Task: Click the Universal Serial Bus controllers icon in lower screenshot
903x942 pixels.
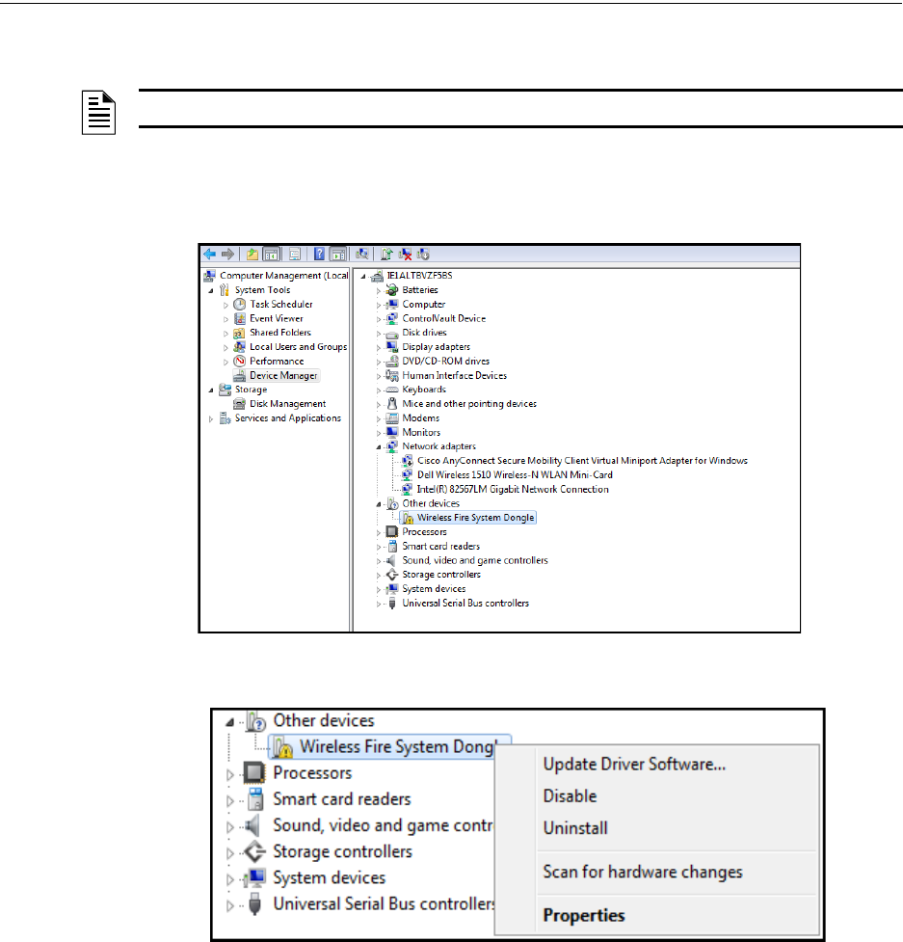Action: point(254,903)
